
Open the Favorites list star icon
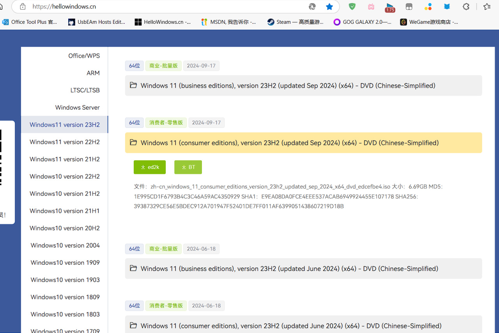tap(487, 6)
